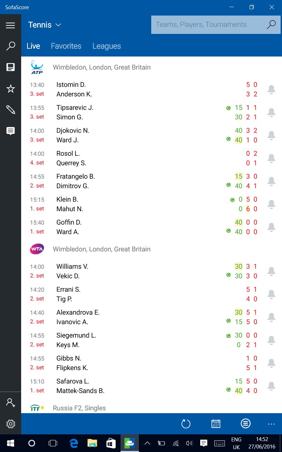Screen dimensions: 282x452
Task: Open the news icon in sidebar
Action: [11, 67]
